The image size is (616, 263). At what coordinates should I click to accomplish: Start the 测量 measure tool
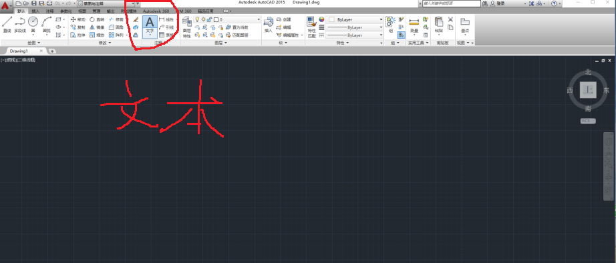click(x=414, y=26)
